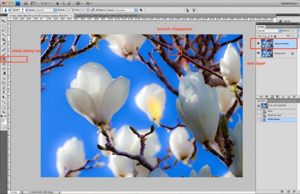Open the Screen Mode dropdown
Screen dimensions: 300x194
[x=89, y=3]
